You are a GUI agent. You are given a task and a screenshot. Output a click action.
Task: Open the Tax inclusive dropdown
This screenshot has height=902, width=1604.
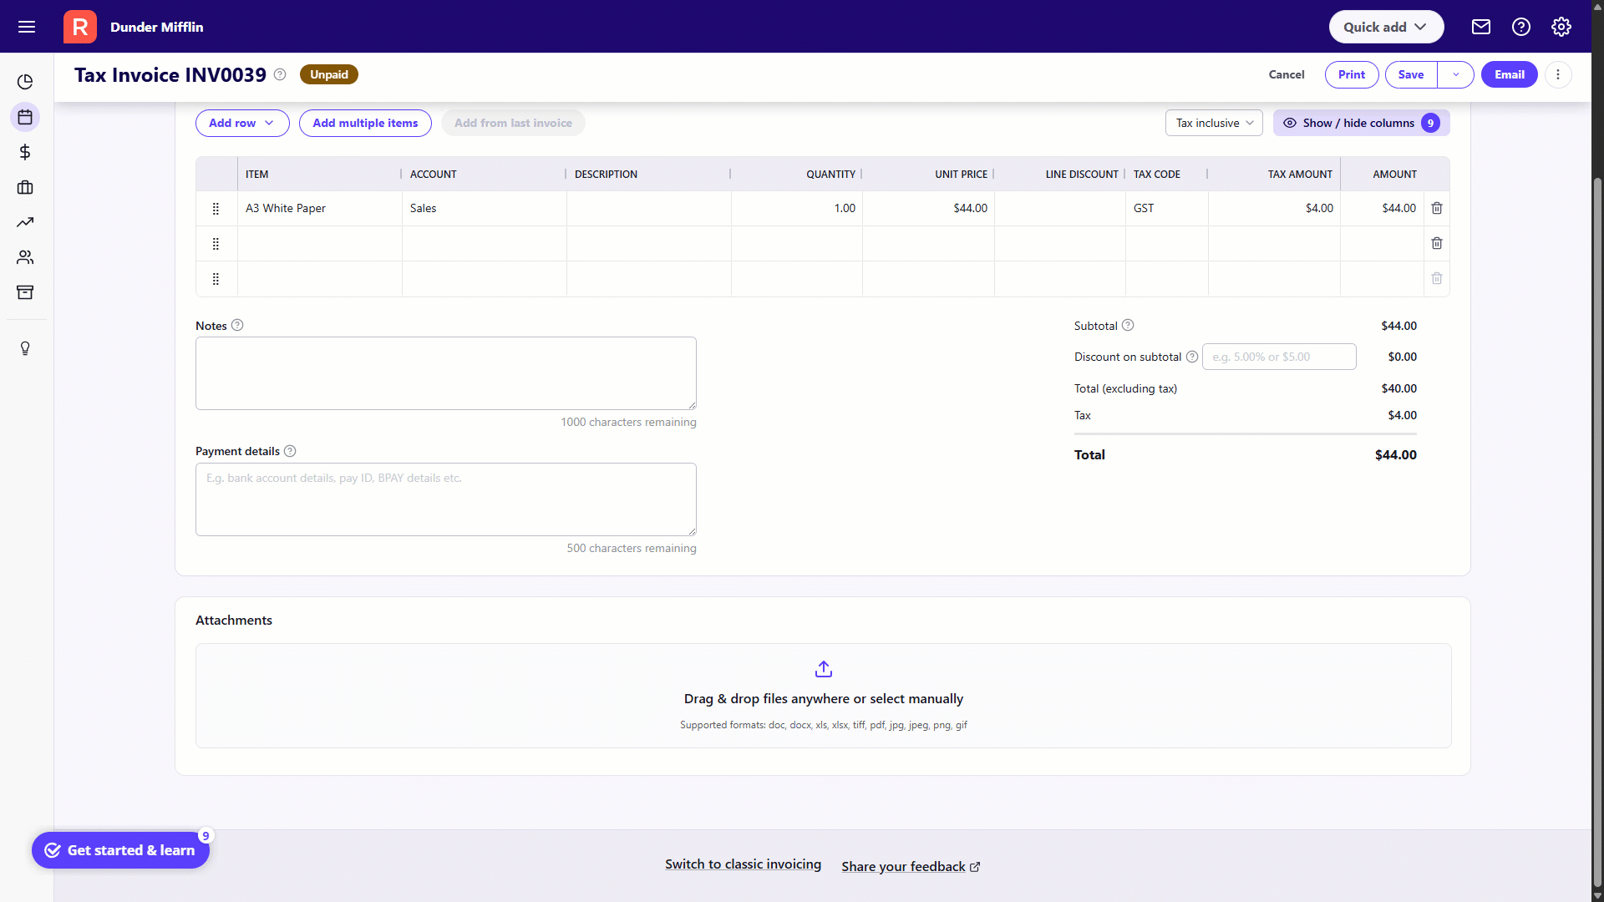(x=1214, y=123)
